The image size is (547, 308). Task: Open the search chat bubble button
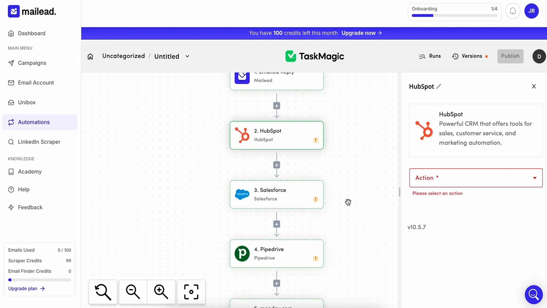pos(534,295)
